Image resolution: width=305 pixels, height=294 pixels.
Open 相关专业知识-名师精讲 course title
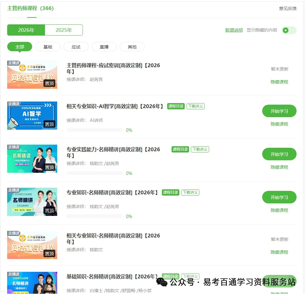113,239
